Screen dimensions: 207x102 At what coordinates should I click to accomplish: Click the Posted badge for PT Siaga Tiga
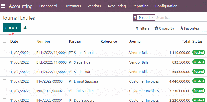point(199,62)
